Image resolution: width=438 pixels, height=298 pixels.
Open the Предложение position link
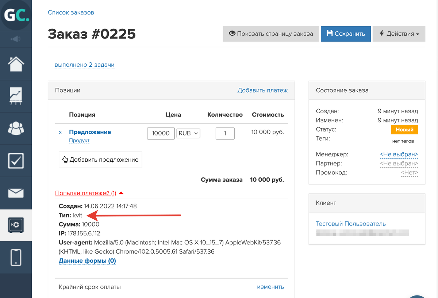point(90,132)
